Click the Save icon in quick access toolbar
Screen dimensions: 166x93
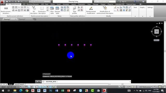[x=13, y=2]
